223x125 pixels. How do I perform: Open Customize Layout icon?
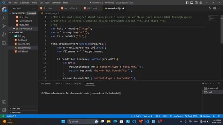coord(201,3)
